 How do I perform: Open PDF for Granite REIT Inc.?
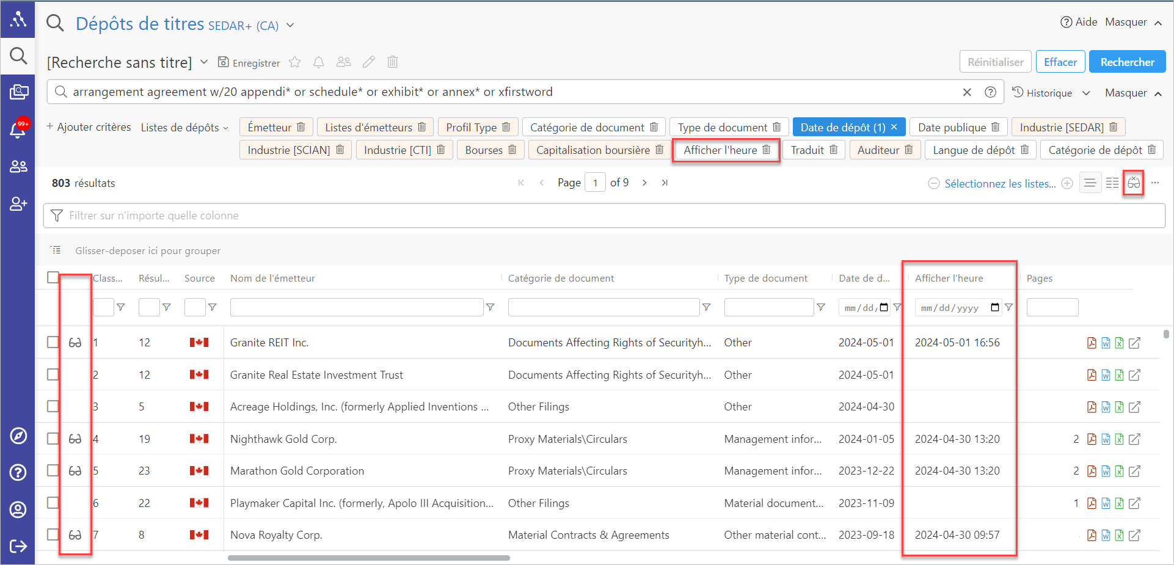coord(1092,343)
